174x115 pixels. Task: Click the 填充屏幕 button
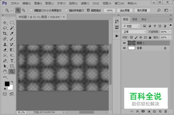pyautogui.click(x=142, y=10)
